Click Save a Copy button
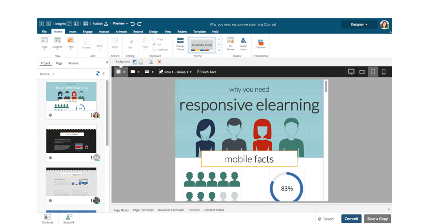Viewport: 429px width, 224px height. tap(378, 219)
